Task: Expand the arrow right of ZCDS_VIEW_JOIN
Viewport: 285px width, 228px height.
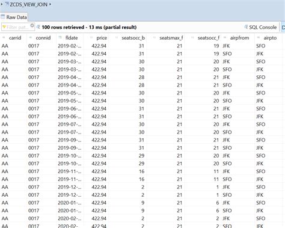Action: [50, 4]
